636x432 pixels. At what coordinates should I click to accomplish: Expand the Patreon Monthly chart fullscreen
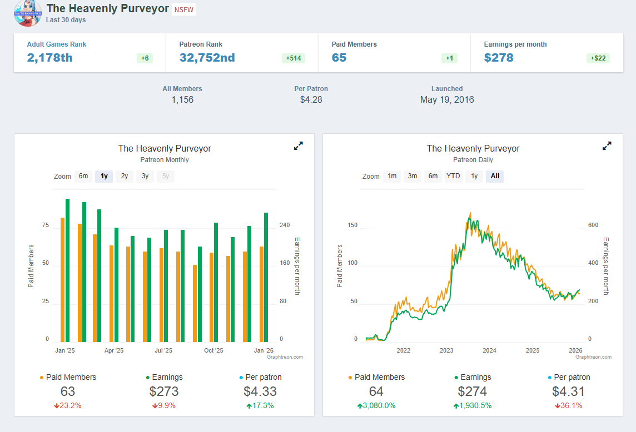click(x=299, y=146)
